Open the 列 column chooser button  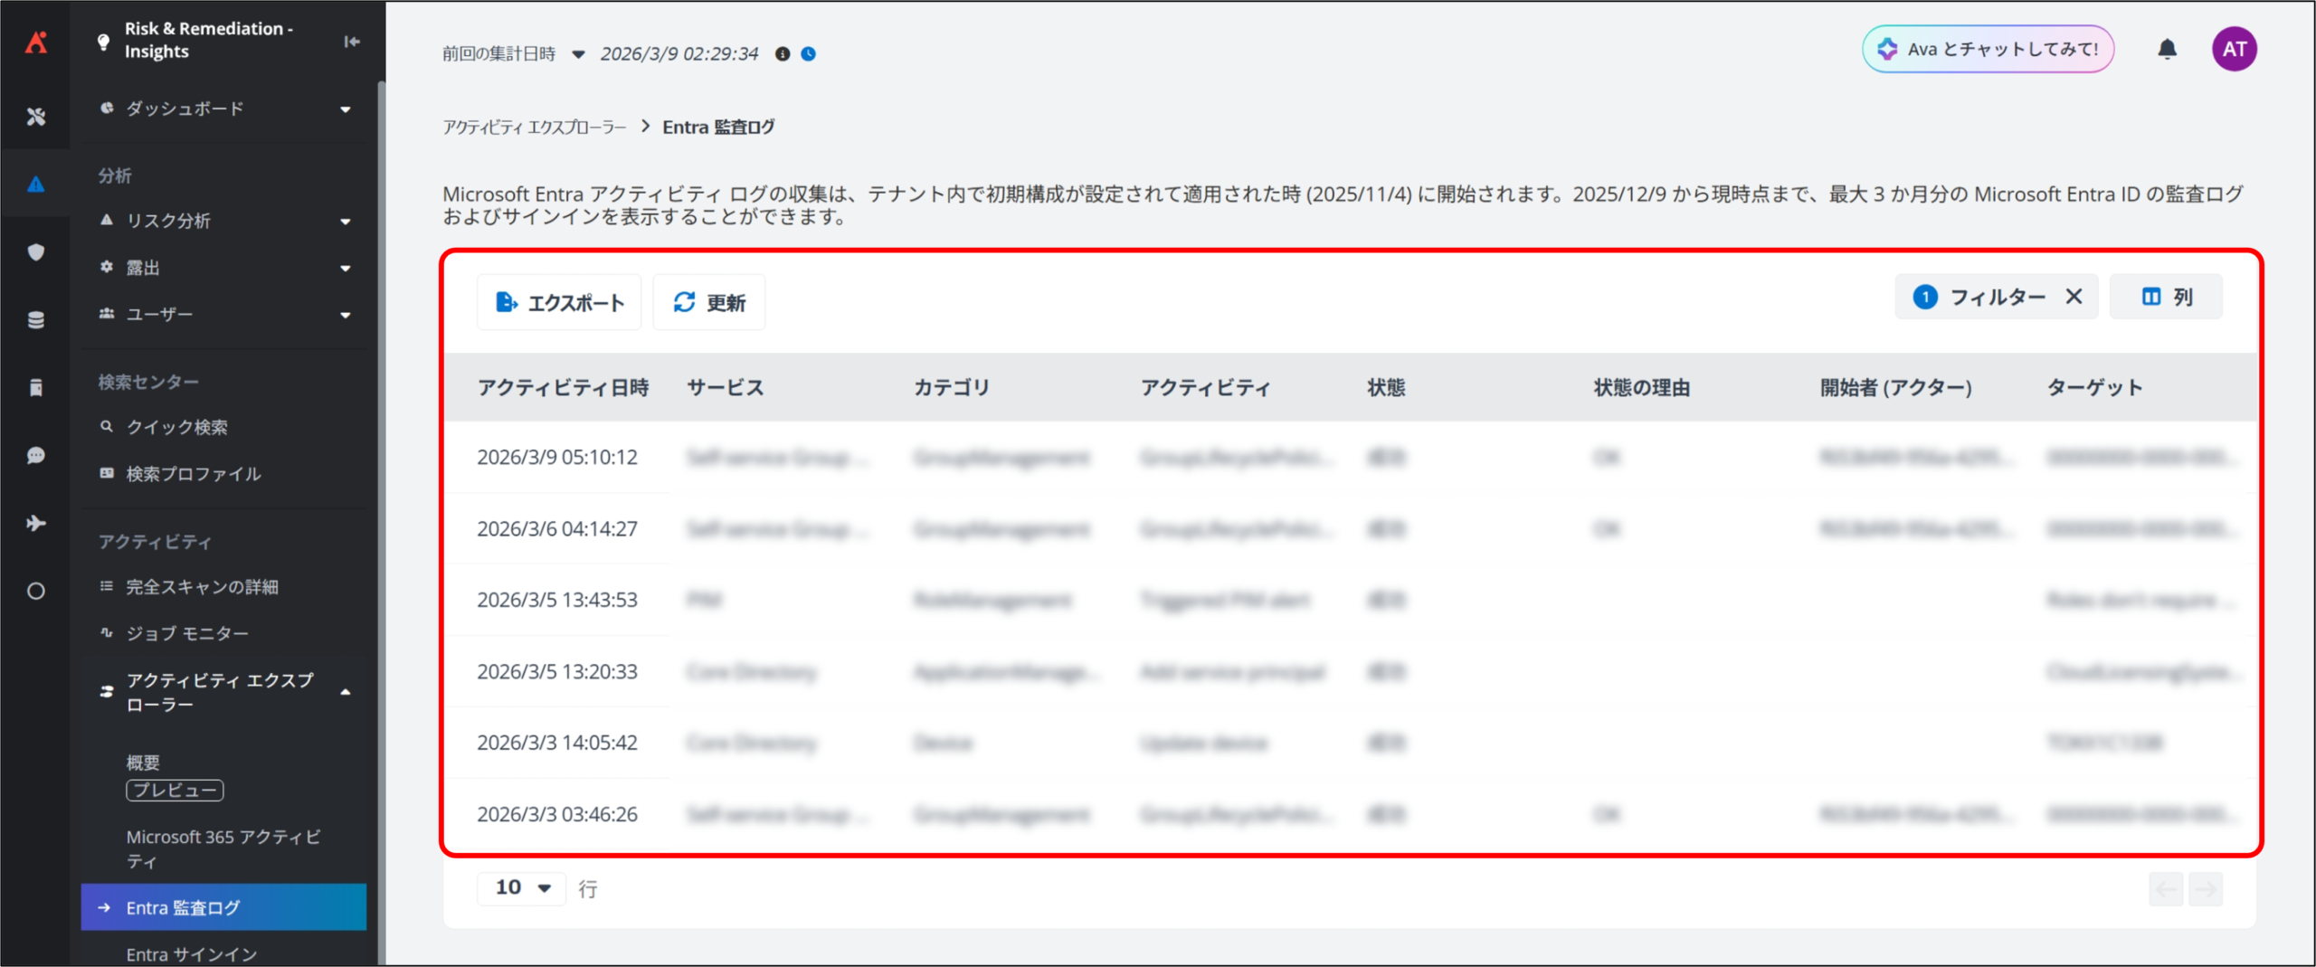point(2166,297)
